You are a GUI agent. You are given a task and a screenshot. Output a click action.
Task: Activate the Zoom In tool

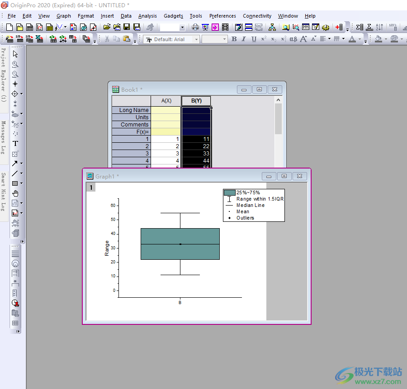click(x=15, y=64)
